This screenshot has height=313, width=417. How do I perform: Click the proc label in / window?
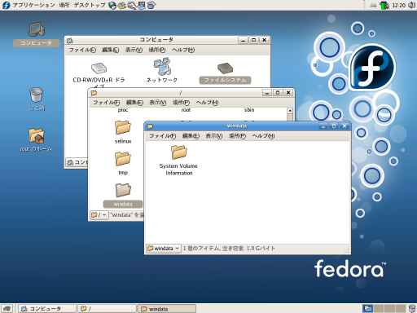pyautogui.click(x=123, y=110)
